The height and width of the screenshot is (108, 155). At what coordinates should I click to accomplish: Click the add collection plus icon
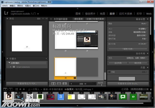click(x=46, y=59)
